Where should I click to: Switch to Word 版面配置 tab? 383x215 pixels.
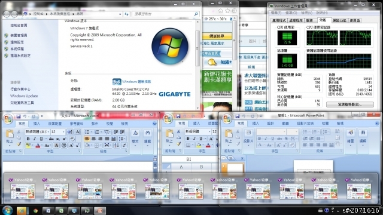(x=55, y=124)
